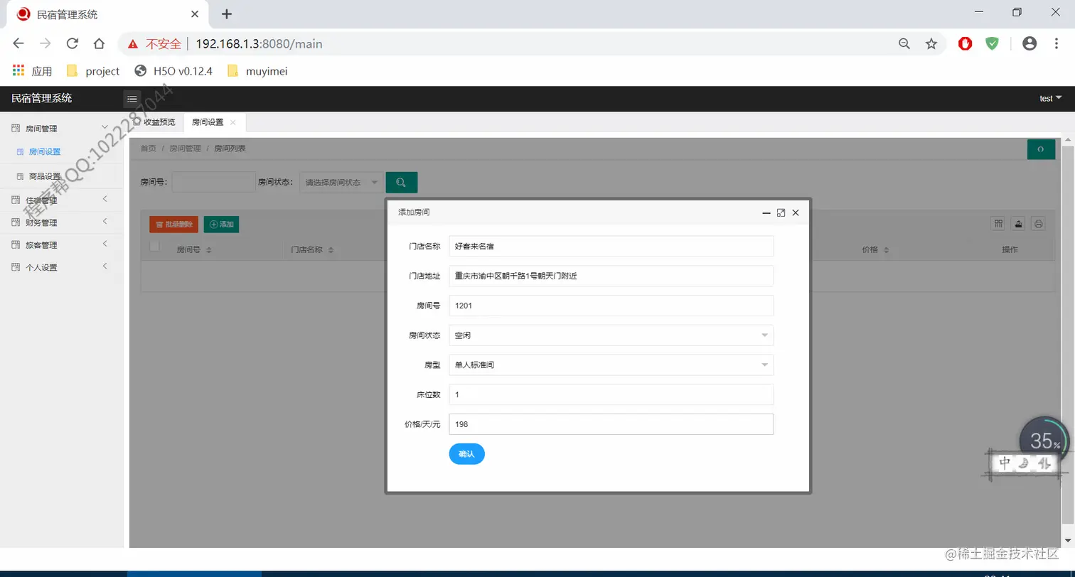This screenshot has width=1075, height=577.
Task: Close the 房间设置 tab with its x
Action: [232, 122]
